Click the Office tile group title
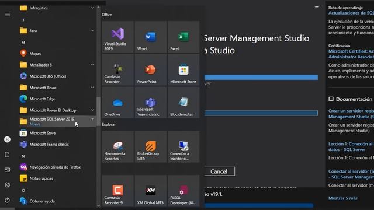Image resolution: width=374 pixels, height=210 pixels. pos(107,15)
